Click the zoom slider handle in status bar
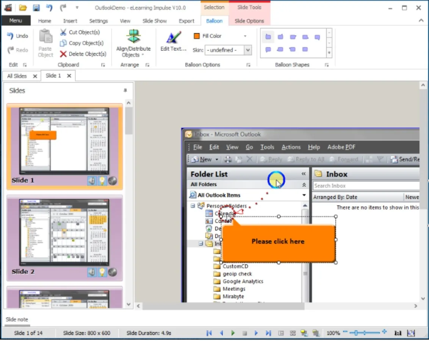 coord(356,333)
